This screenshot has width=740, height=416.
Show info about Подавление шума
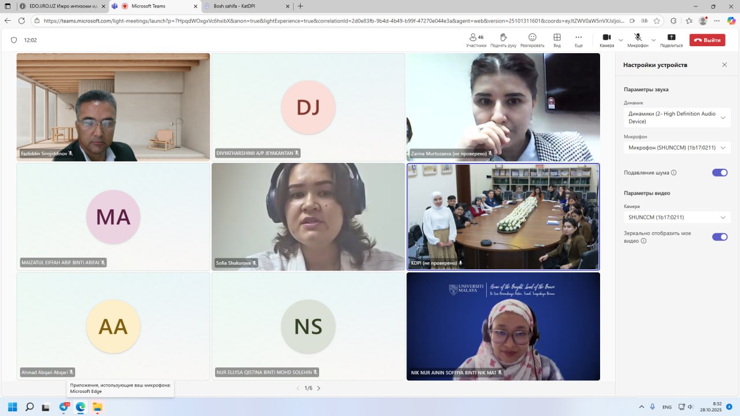click(674, 173)
